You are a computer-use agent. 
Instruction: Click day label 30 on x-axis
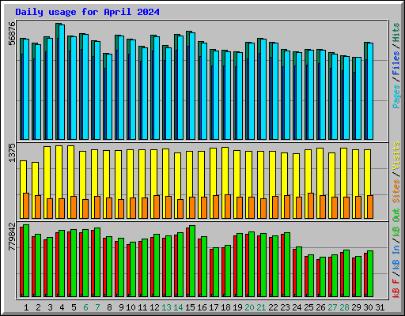[368, 307]
